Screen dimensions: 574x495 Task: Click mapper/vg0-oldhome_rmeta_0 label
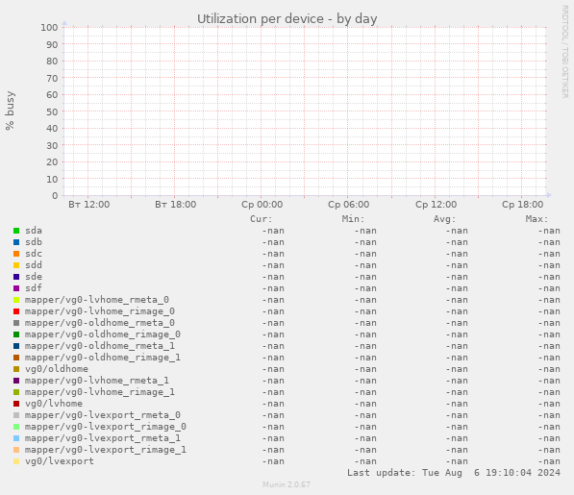coord(100,323)
